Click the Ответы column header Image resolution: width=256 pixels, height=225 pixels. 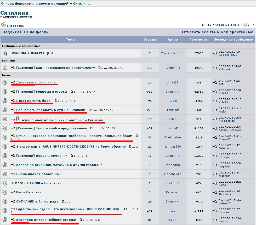pos(150,40)
